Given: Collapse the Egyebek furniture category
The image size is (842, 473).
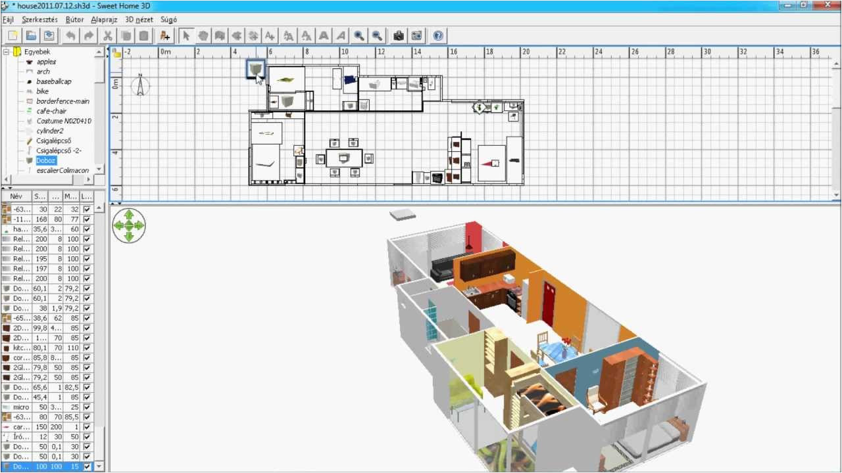Looking at the screenshot, I should [6, 50].
